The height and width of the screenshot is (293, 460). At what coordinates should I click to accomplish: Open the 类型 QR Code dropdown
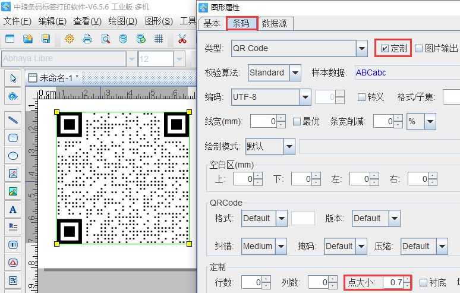click(362, 48)
